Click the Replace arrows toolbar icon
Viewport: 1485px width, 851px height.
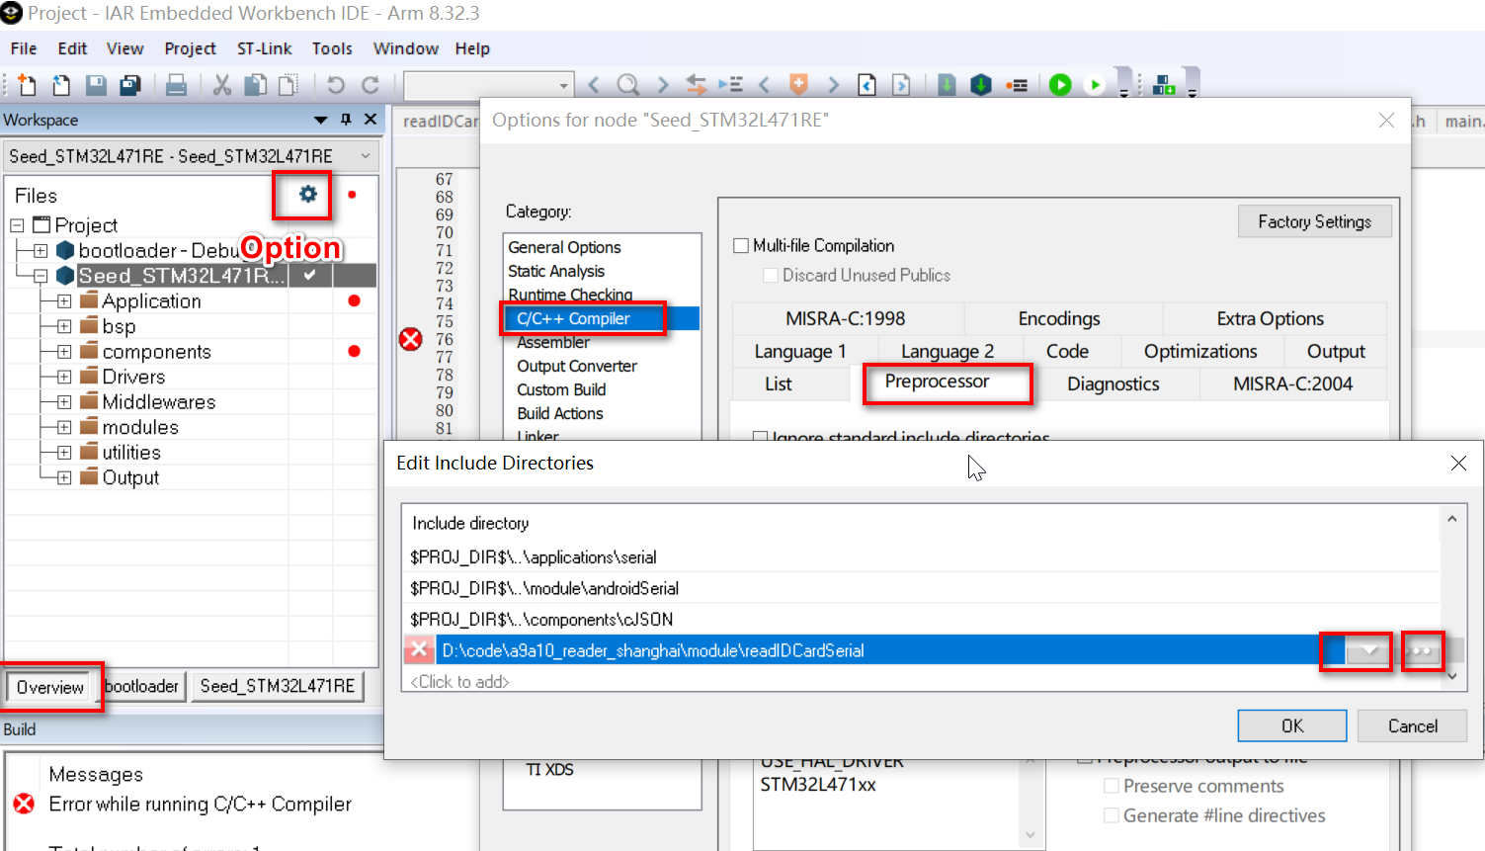click(697, 85)
